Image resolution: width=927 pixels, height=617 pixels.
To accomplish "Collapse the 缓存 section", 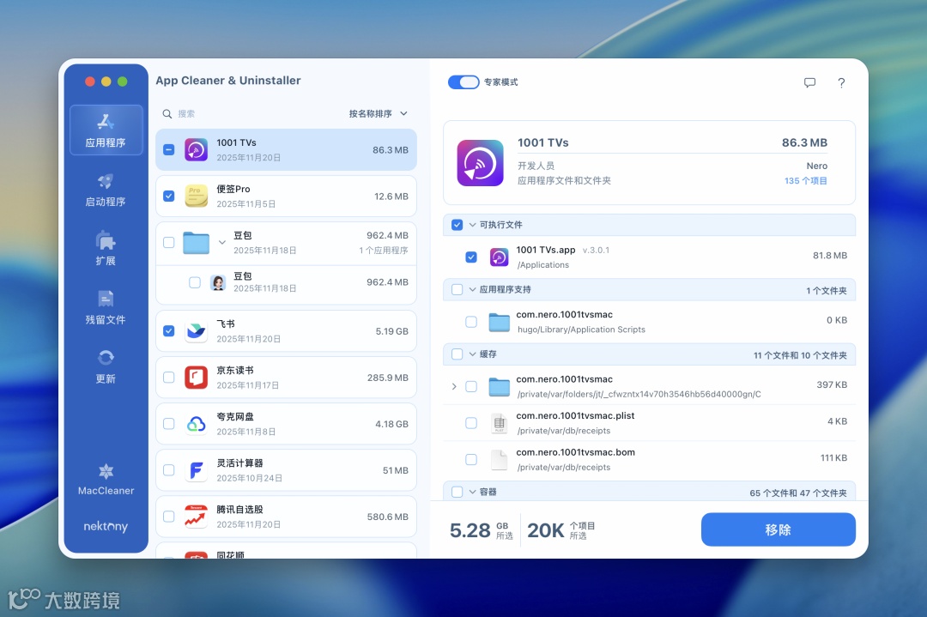I will click(x=472, y=354).
